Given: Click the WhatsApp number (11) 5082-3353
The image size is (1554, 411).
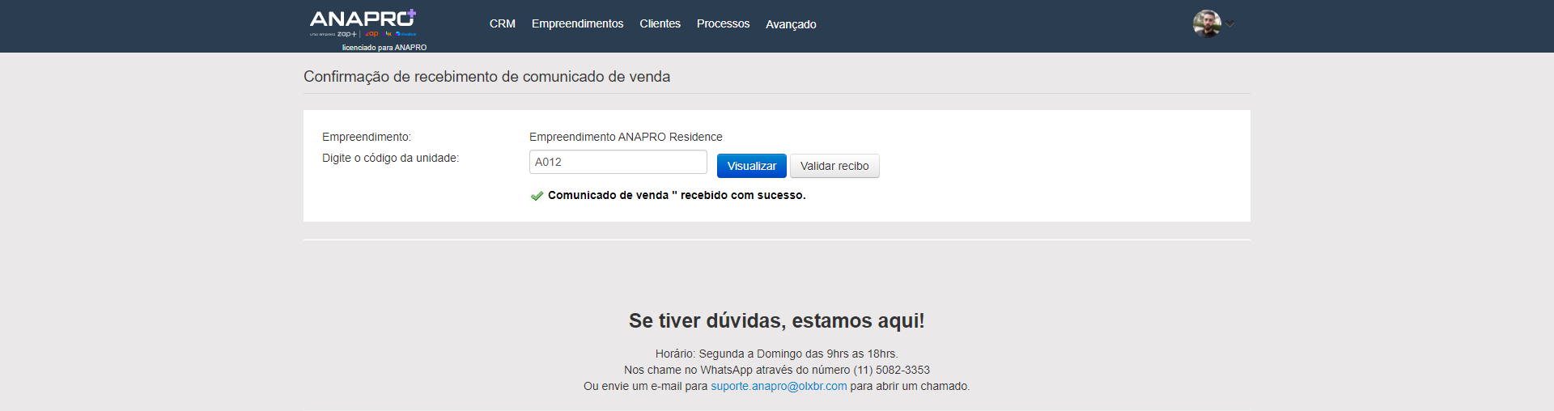Looking at the screenshot, I should [x=891, y=371].
